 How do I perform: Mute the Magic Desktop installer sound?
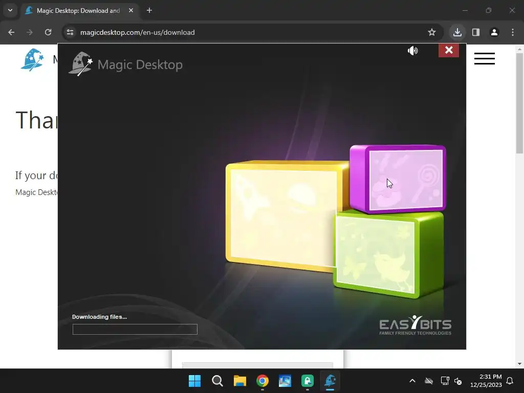pyautogui.click(x=413, y=51)
